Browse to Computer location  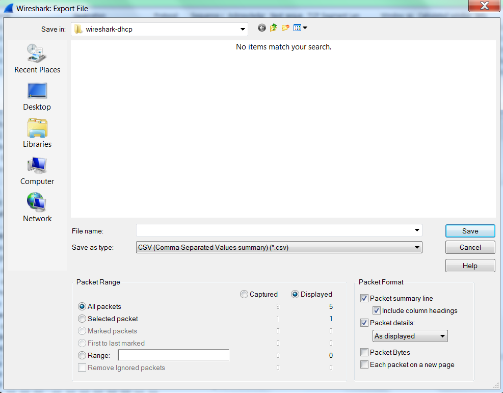[37, 171]
